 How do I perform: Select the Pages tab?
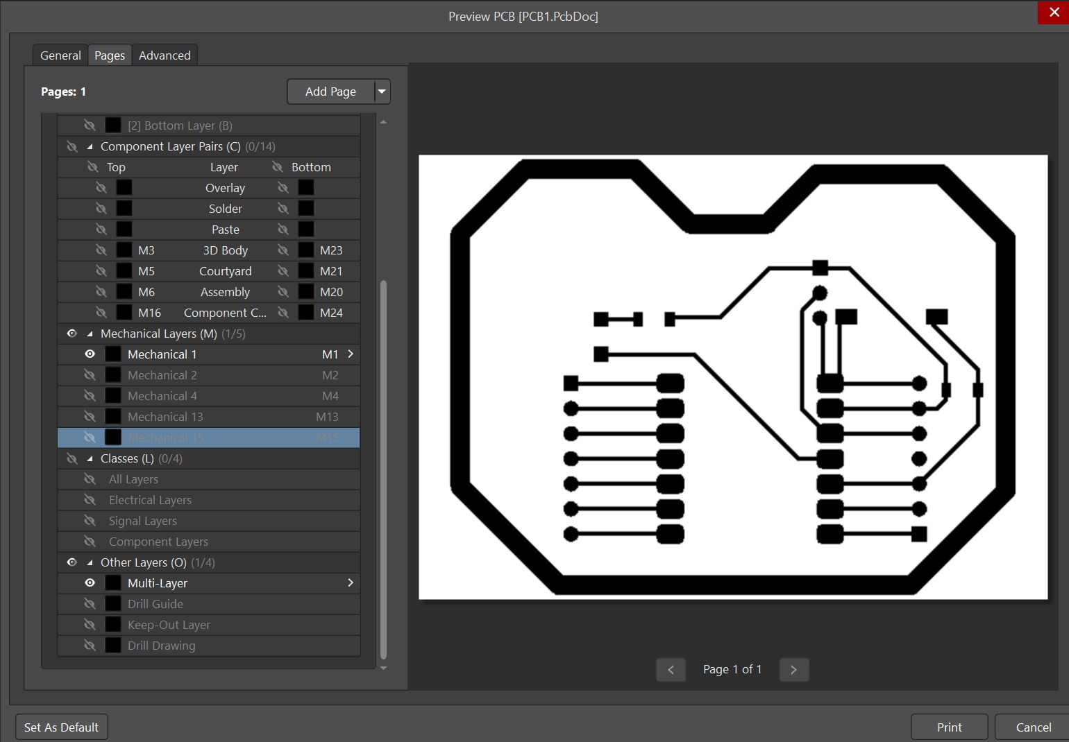110,55
